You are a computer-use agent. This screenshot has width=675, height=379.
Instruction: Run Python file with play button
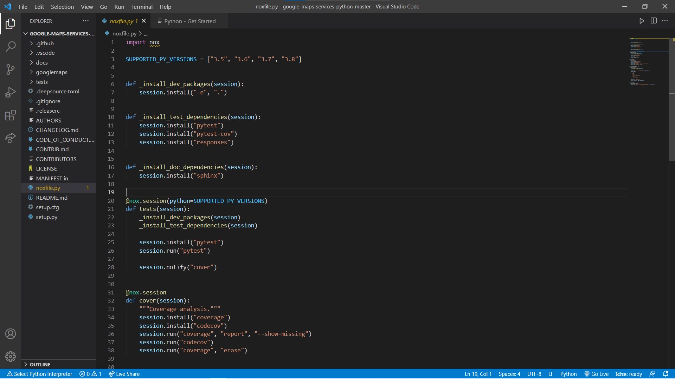pos(642,21)
